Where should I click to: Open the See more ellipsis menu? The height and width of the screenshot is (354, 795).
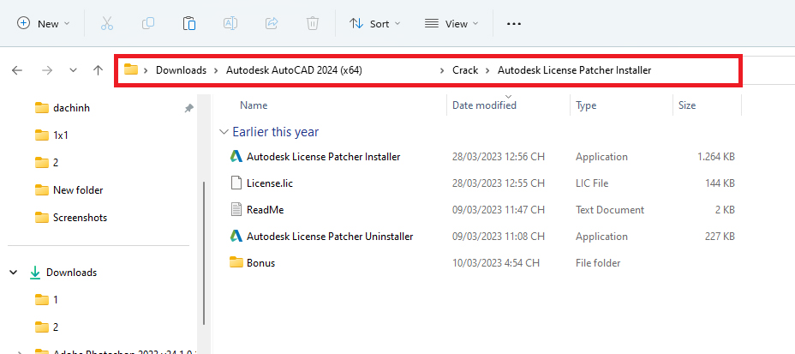[514, 24]
